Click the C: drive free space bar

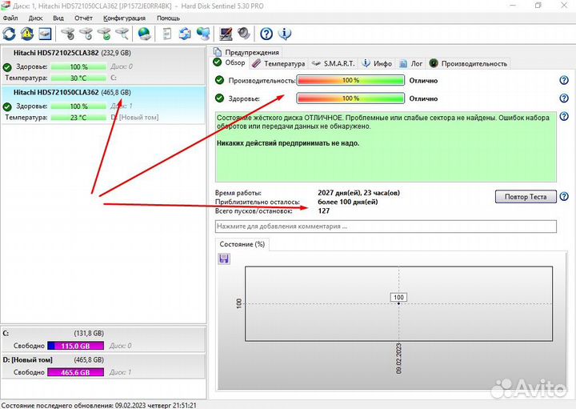[x=75, y=345]
